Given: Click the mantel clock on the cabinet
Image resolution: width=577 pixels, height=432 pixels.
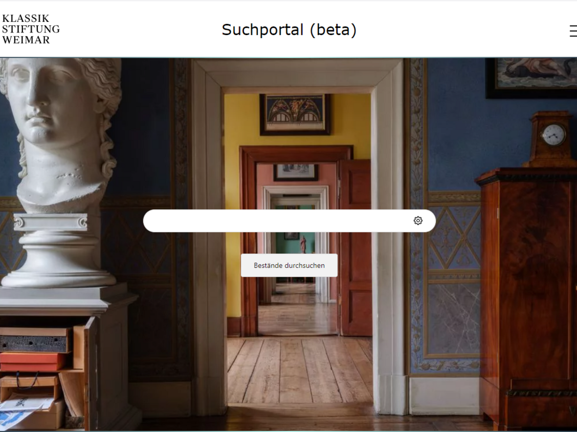Looking at the screenshot, I should click(x=551, y=139).
